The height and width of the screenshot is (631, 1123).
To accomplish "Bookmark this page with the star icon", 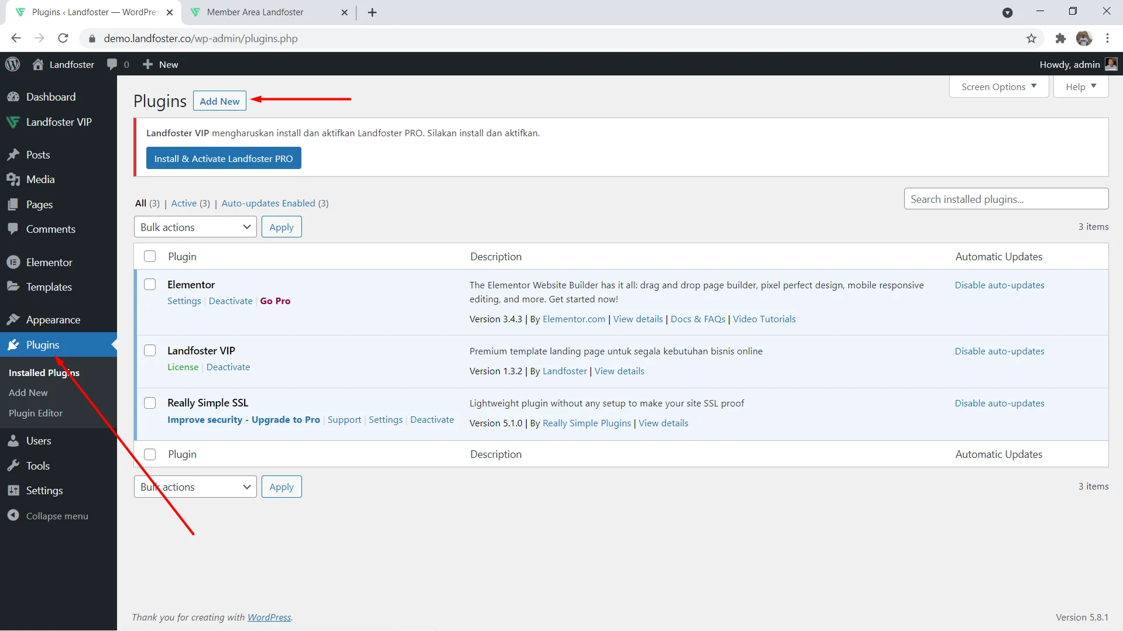I will point(1031,39).
